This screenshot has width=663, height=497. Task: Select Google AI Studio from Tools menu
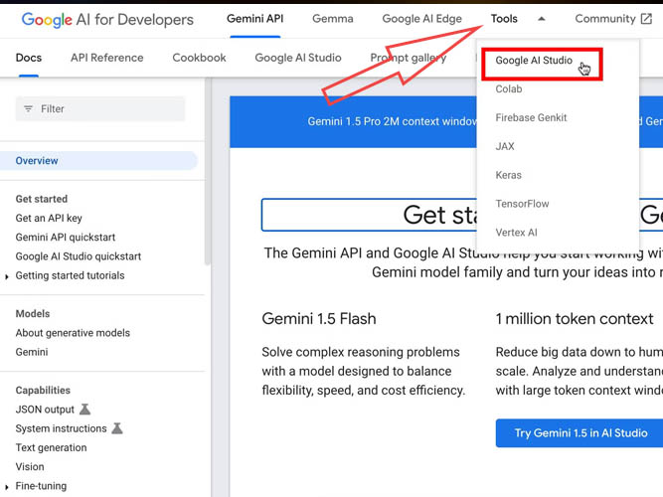[x=534, y=61]
